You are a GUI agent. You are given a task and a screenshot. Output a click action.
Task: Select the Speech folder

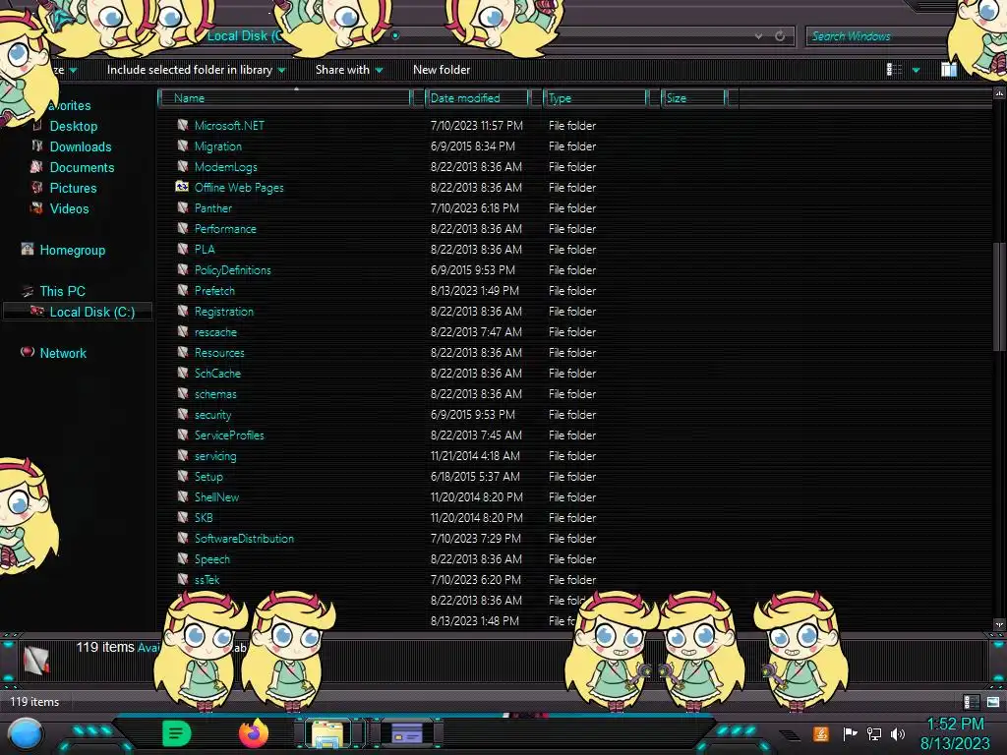pyautogui.click(x=212, y=559)
